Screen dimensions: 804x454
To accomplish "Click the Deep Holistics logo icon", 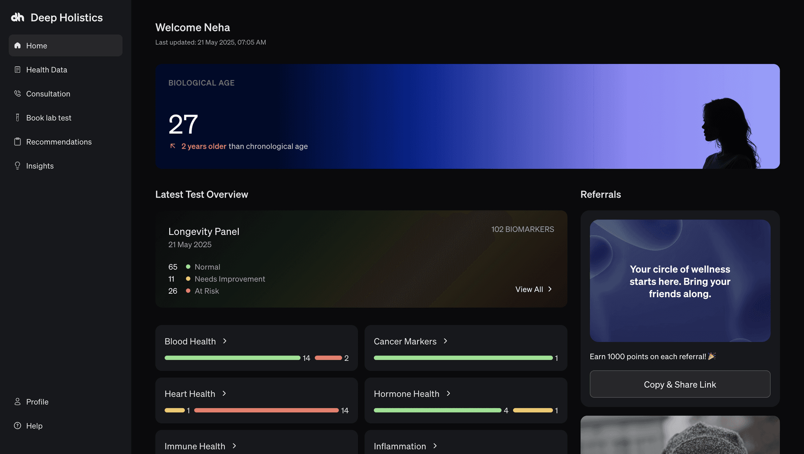I will [18, 17].
